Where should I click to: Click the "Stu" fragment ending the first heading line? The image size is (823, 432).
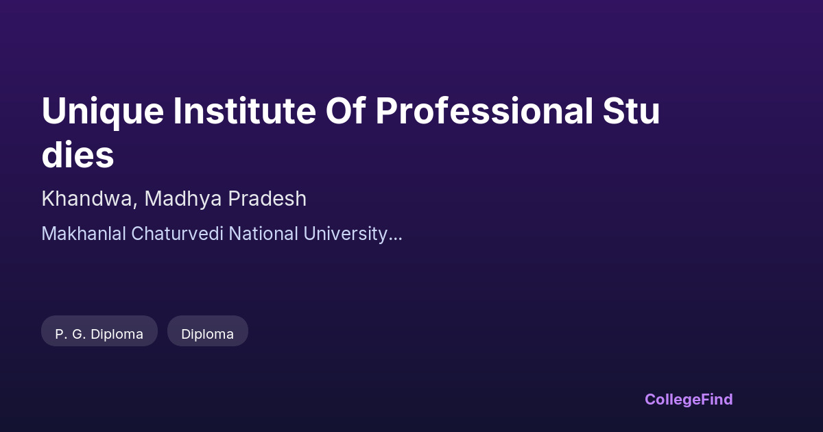click(x=631, y=112)
